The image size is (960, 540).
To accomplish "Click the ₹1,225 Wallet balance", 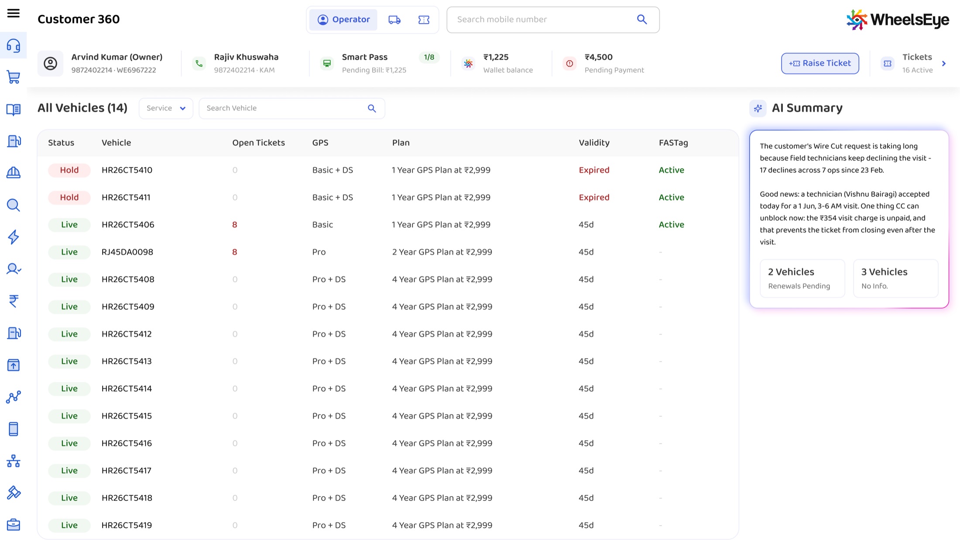I will [496, 57].
